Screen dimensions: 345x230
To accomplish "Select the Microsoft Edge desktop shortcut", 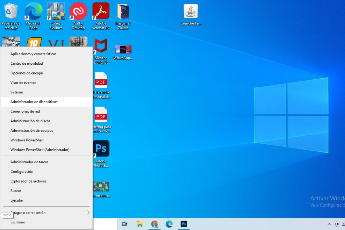I will [x=33, y=16].
